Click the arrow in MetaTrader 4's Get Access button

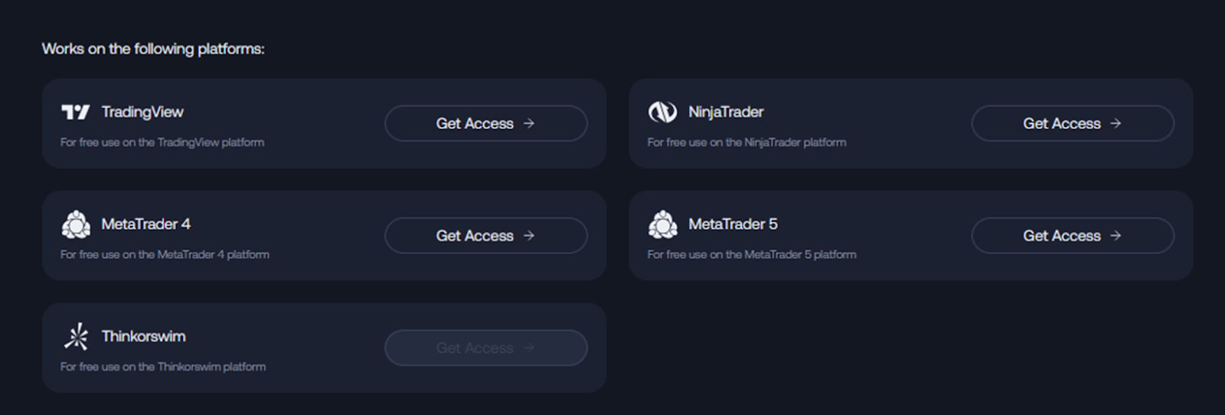(529, 236)
